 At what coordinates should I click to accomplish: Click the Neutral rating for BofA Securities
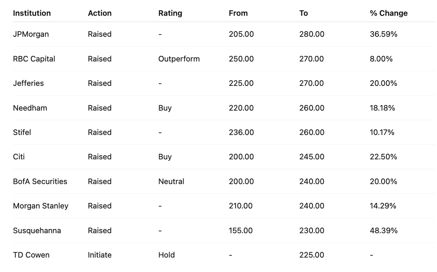pos(171,181)
